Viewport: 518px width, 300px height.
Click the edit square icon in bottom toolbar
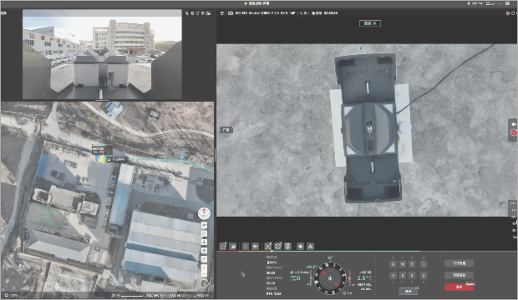click(x=268, y=247)
